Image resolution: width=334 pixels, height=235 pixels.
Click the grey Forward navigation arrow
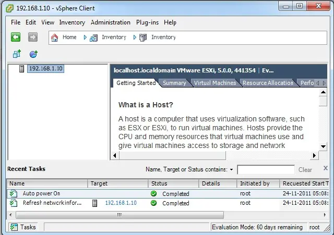33,37
